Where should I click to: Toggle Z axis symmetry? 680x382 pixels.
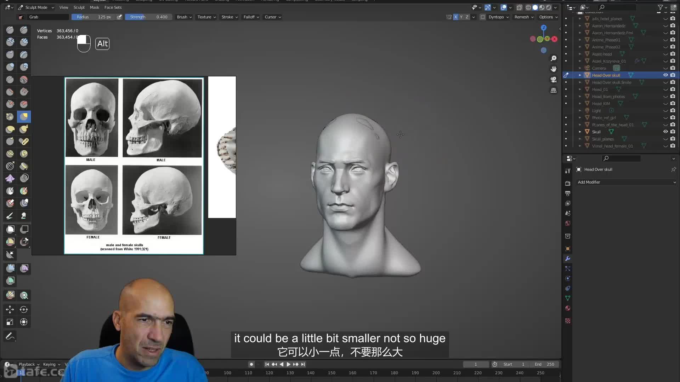click(x=467, y=17)
